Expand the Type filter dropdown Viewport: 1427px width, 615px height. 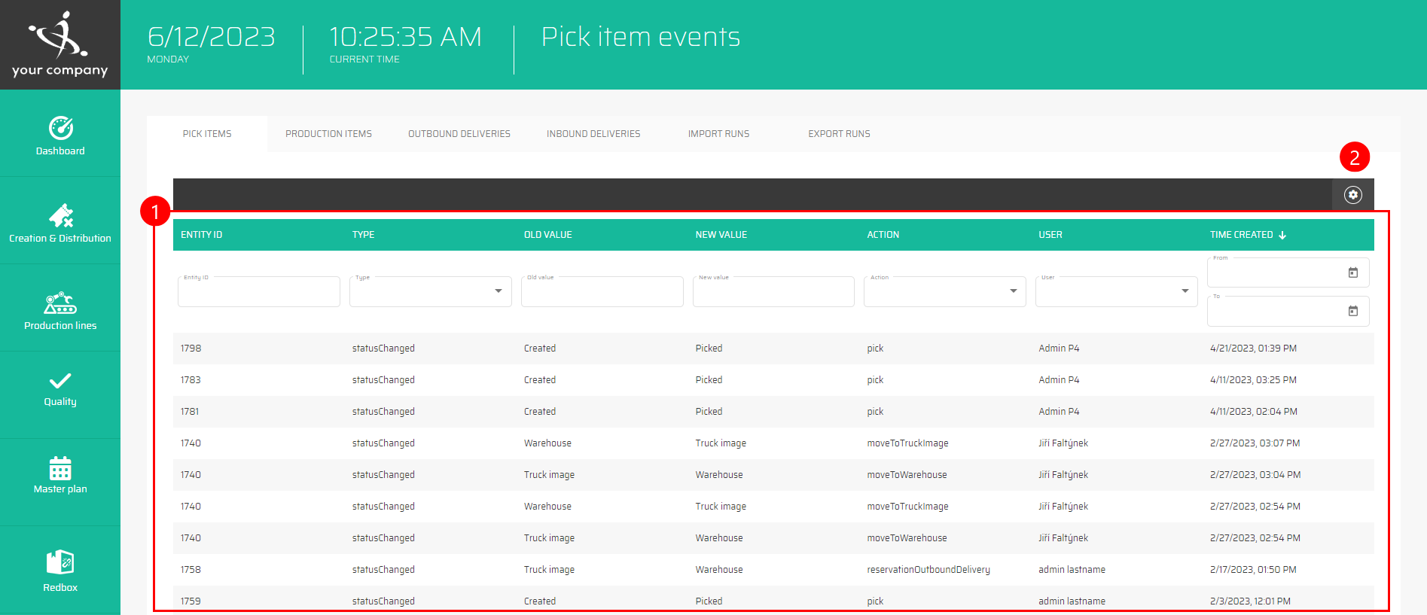498,291
